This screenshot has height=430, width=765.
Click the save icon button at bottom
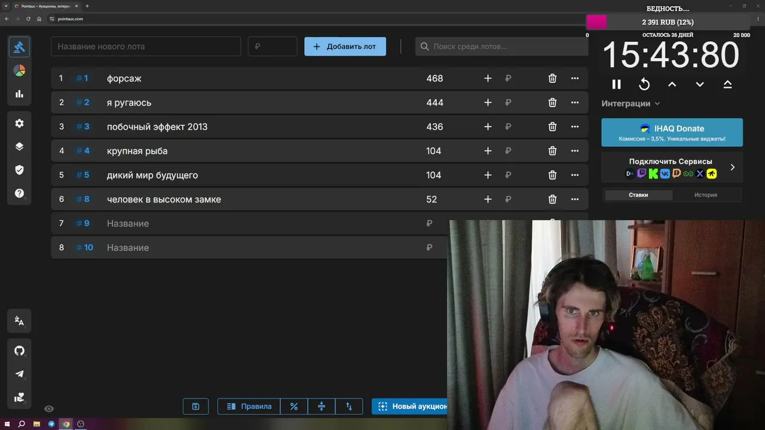[195, 406]
